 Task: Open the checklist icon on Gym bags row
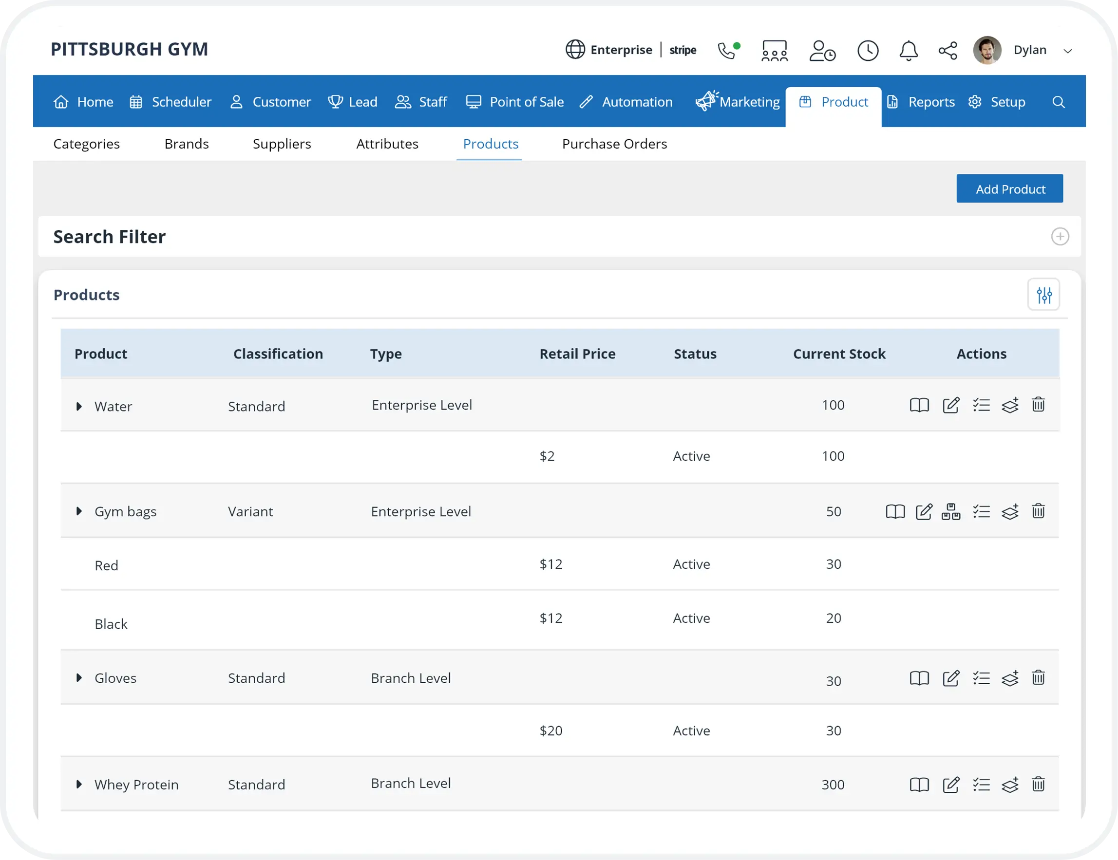click(982, 511)
